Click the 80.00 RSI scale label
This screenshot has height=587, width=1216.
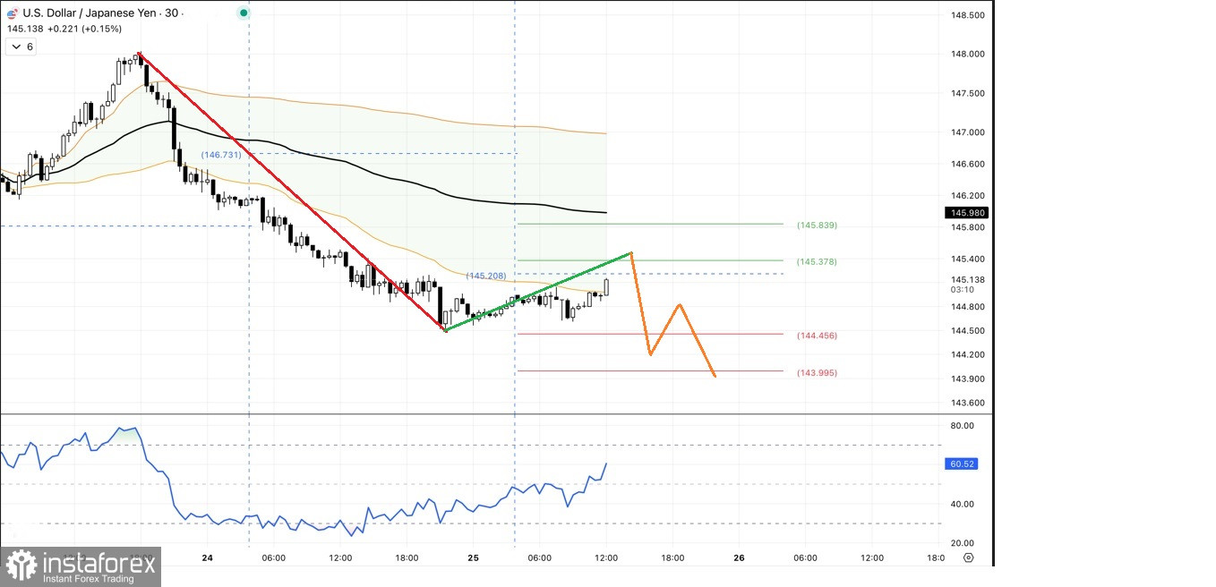click(962, 426)
